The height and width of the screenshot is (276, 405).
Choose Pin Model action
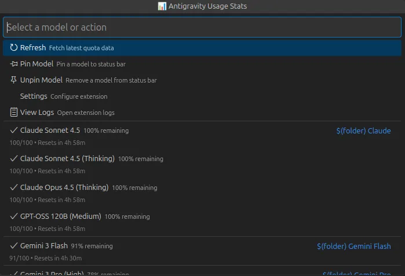pos(202,64)
